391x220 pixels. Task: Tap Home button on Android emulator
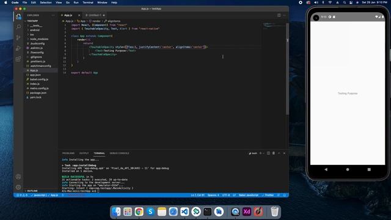click(x=348, y=169)
